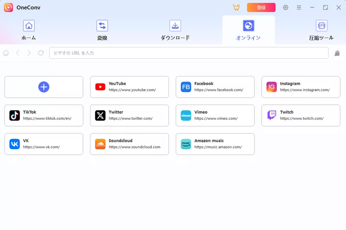Image resolution: width=346 pixels, height=230 pixels.
Task: Open the shopping cart icon
Action: 236,7
